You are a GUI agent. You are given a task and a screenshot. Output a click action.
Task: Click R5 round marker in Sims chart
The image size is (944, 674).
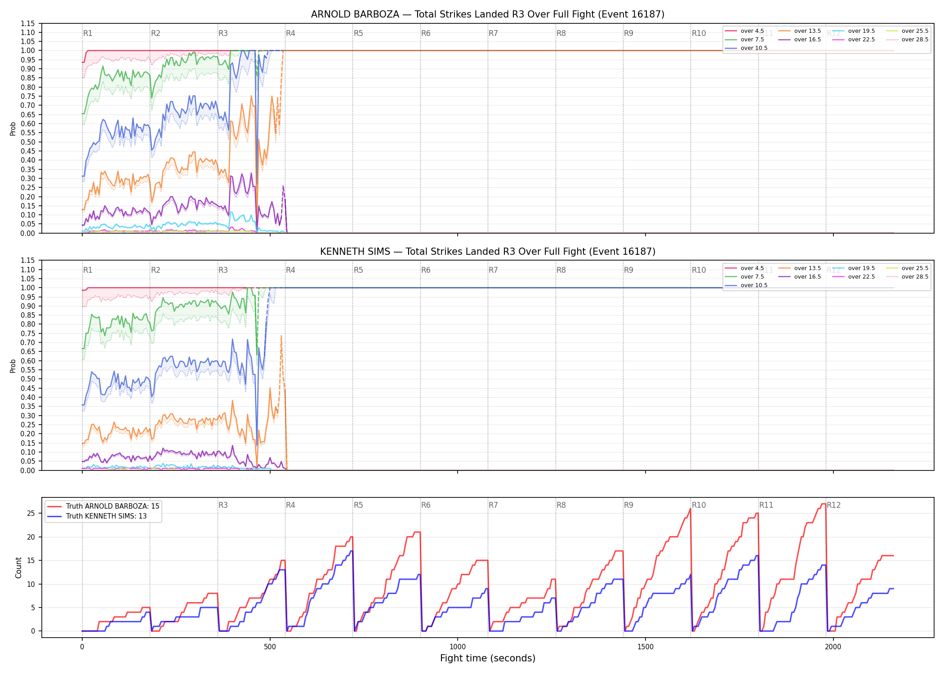pyautogui.click(x=358, y=270)
